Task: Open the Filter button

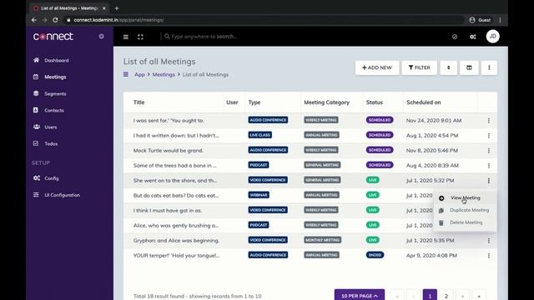Action: (x=419, y=67)
